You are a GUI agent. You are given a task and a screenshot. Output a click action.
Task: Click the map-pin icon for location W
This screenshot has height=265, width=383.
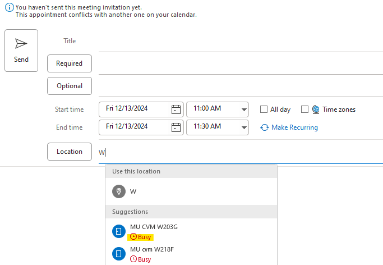[119, 191]
